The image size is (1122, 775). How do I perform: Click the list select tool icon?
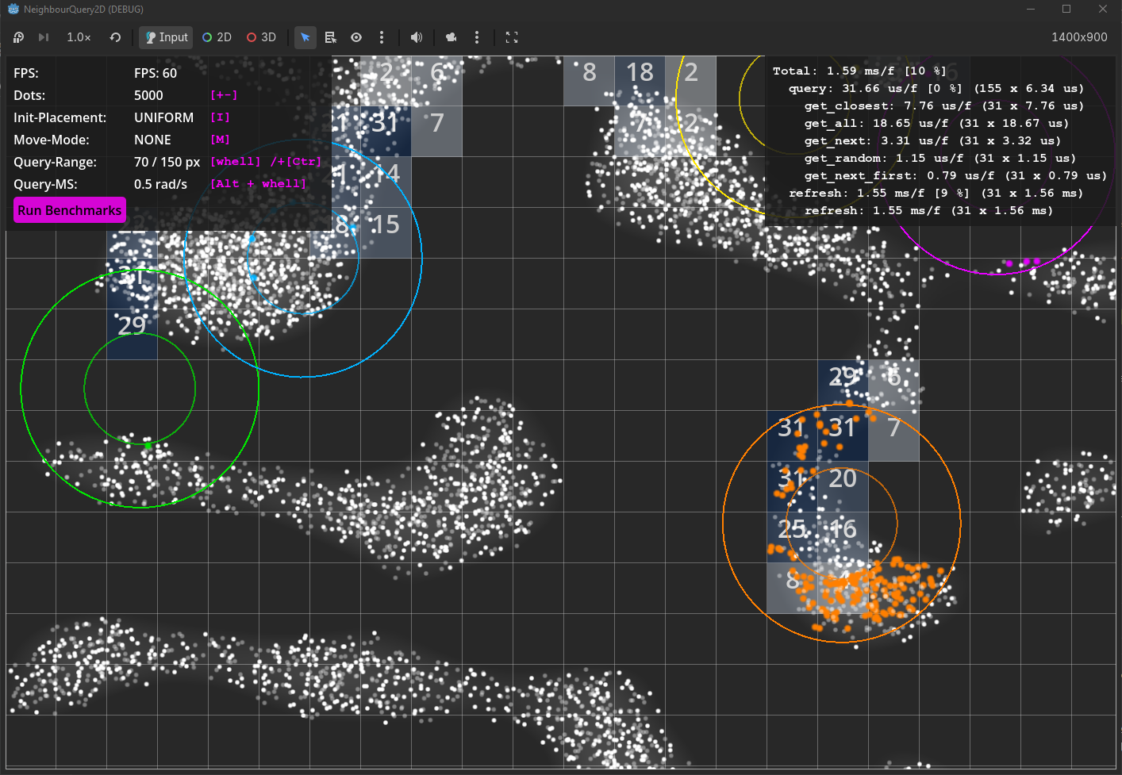(331, 37)
